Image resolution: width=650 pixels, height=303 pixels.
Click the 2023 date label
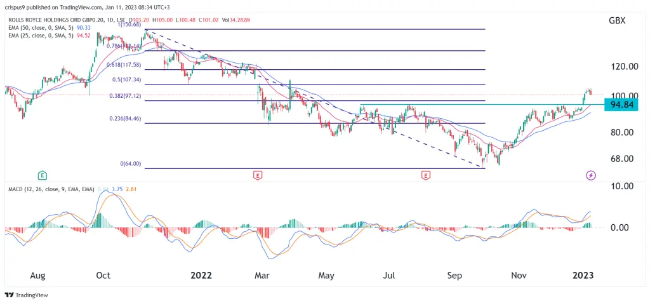point(583,275)
